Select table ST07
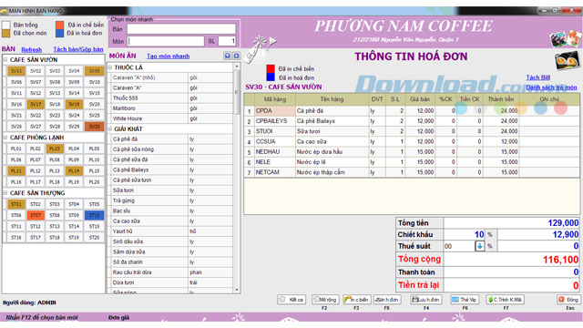The image size is (583, 328). [36, 215]
